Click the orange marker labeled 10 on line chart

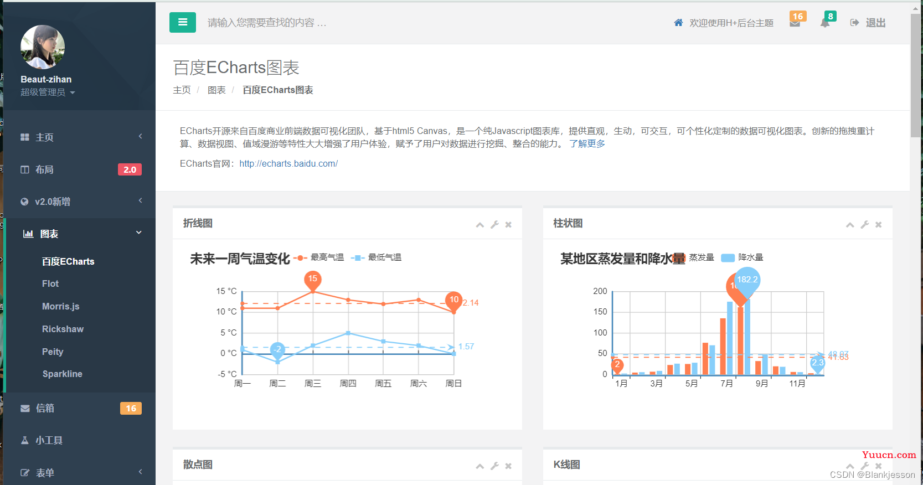tap(454, 301)
